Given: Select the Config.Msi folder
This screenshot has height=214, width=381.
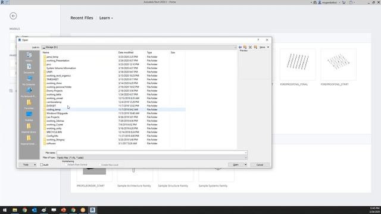Looking at the screenshot, I should (52, 136).
